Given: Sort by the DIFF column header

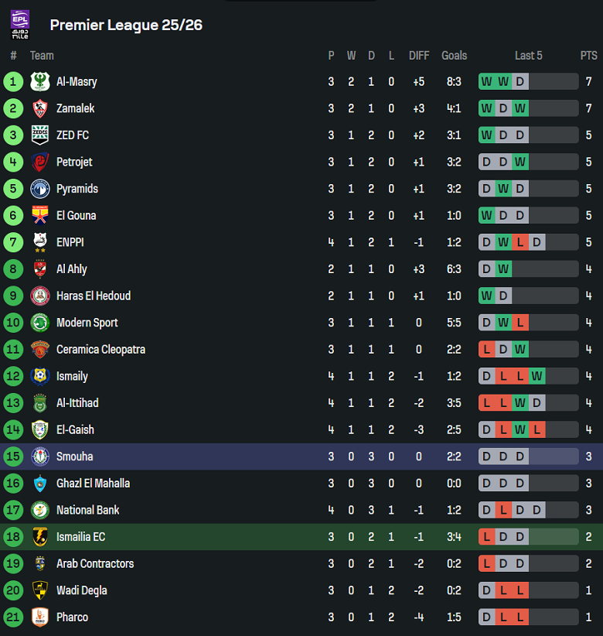Looking at the screenshot, I should pyautogui.click(x=418, y=56).
